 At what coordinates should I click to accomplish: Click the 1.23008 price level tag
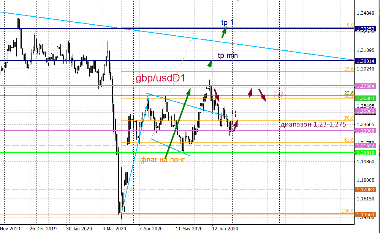coord(366,131)
